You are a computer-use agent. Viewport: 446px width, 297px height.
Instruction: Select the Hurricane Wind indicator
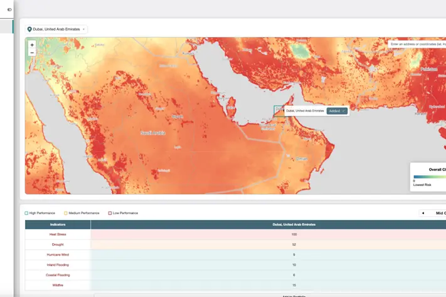(x=58, y=255)
